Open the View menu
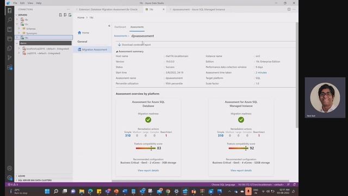 click(30, 3)
